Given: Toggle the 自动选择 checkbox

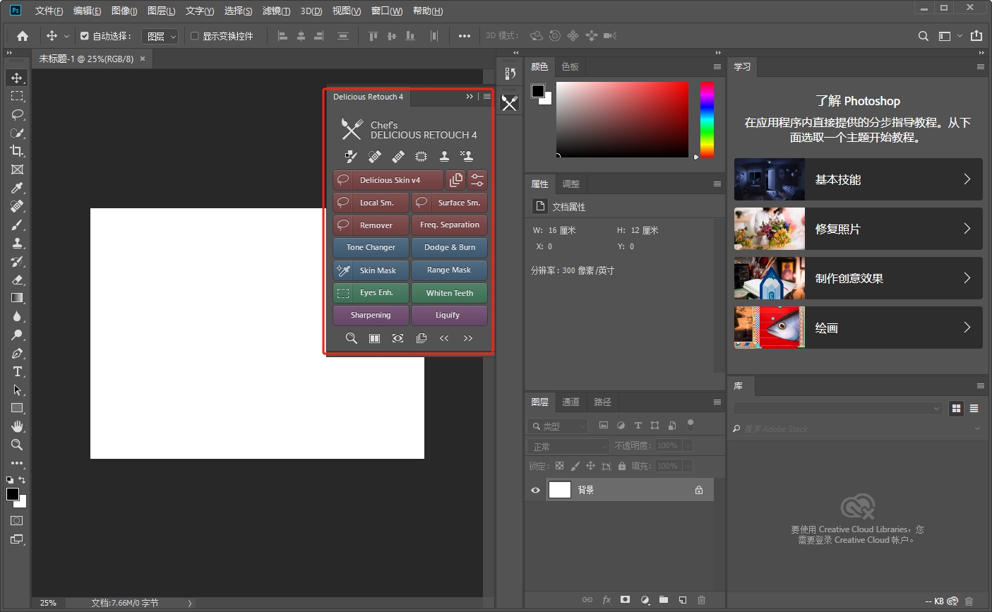Looking at the screenshot, I should click(x=85, y=36).
